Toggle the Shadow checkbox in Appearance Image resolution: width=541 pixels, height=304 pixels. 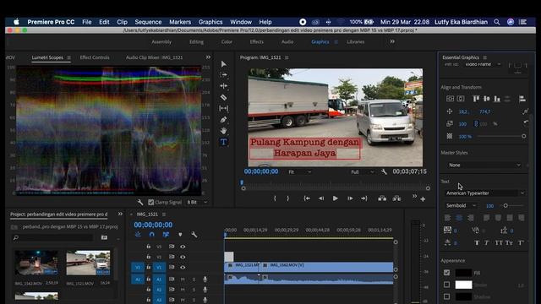tap(446, 296)
